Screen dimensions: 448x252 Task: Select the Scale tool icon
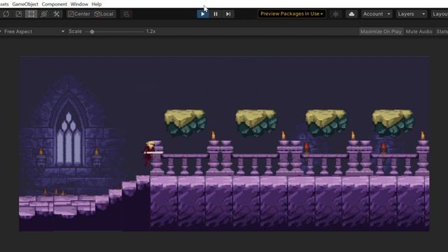point(19,14)
